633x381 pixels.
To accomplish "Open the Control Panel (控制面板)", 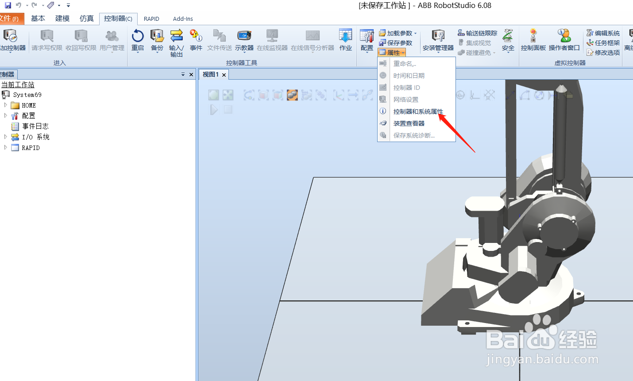I will [533, 40].
